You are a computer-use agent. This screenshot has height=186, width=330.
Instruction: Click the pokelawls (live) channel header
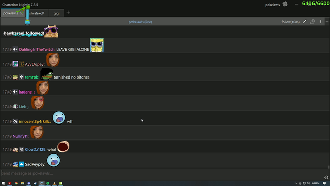tap(140, 22)
